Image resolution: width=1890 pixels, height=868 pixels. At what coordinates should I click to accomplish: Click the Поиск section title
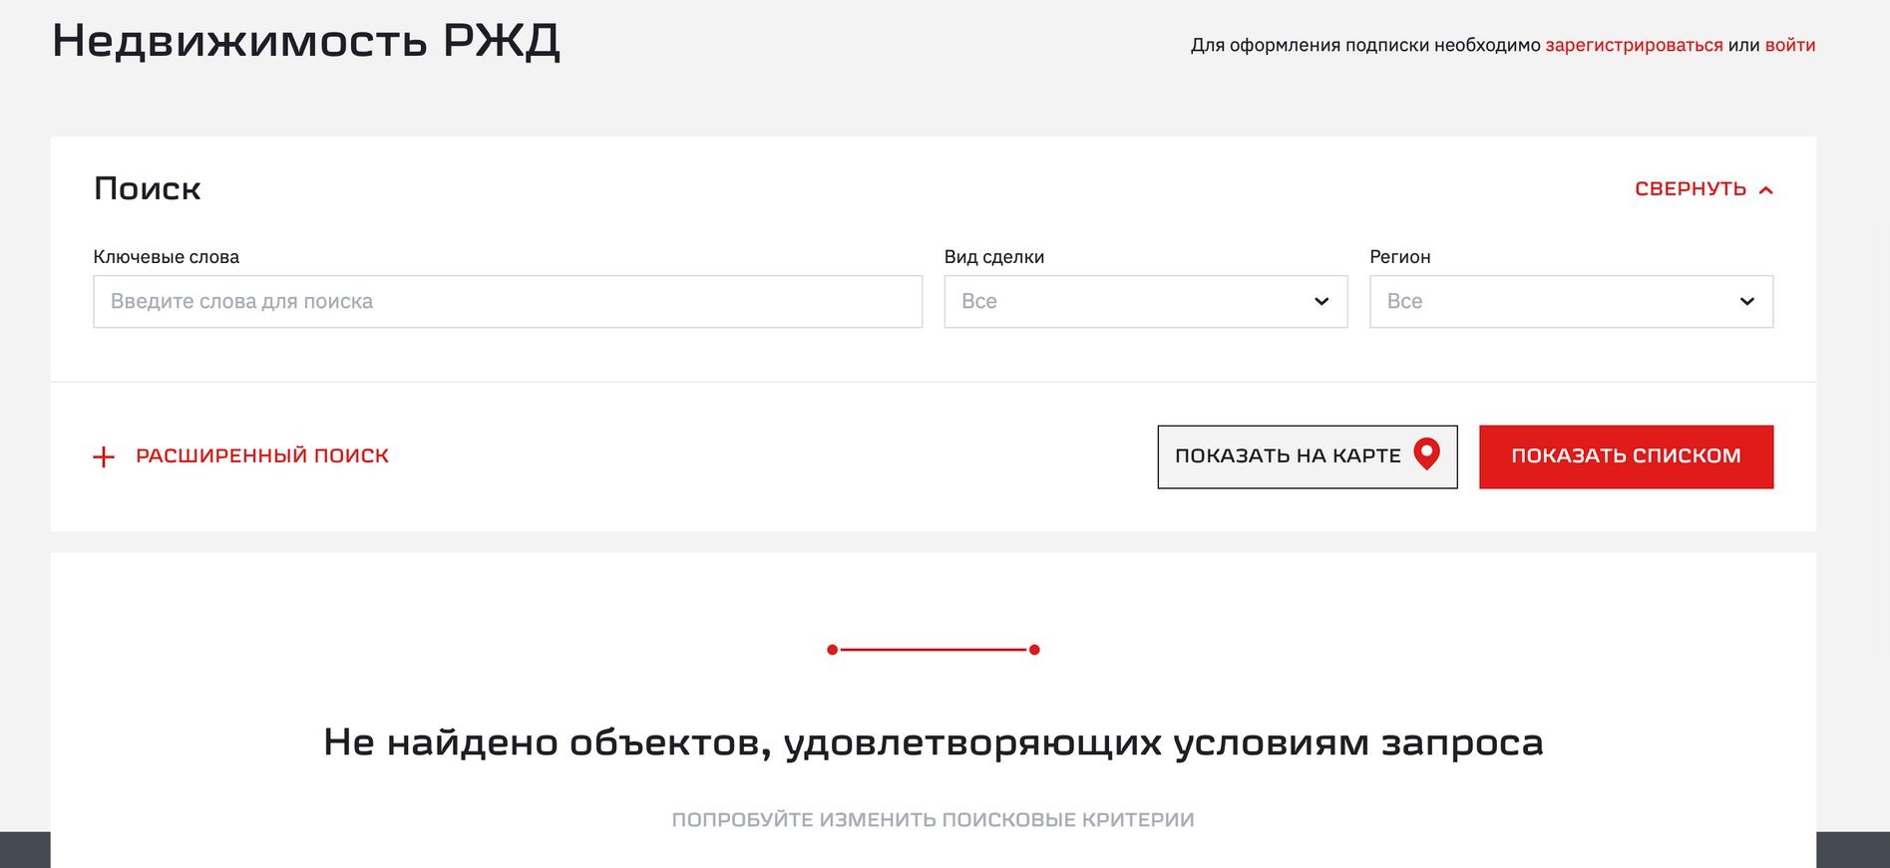(148, 188)
